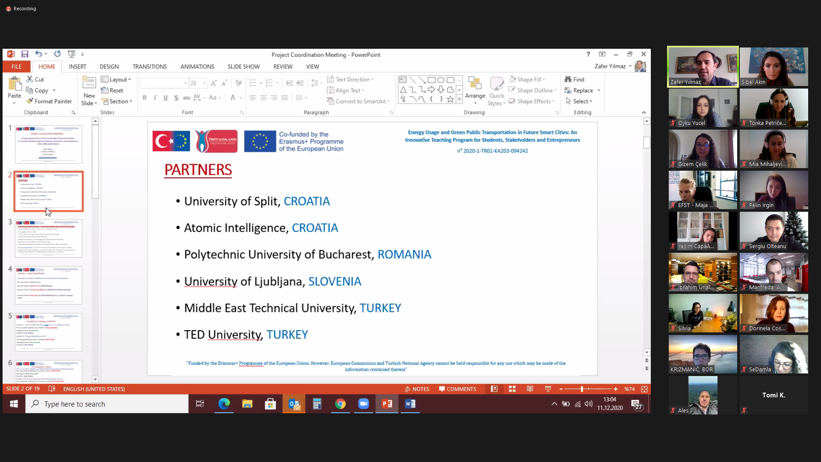
Task: Toggle the Notes pane in status bar
Action: pyautogui.click(x=417, y=389)
